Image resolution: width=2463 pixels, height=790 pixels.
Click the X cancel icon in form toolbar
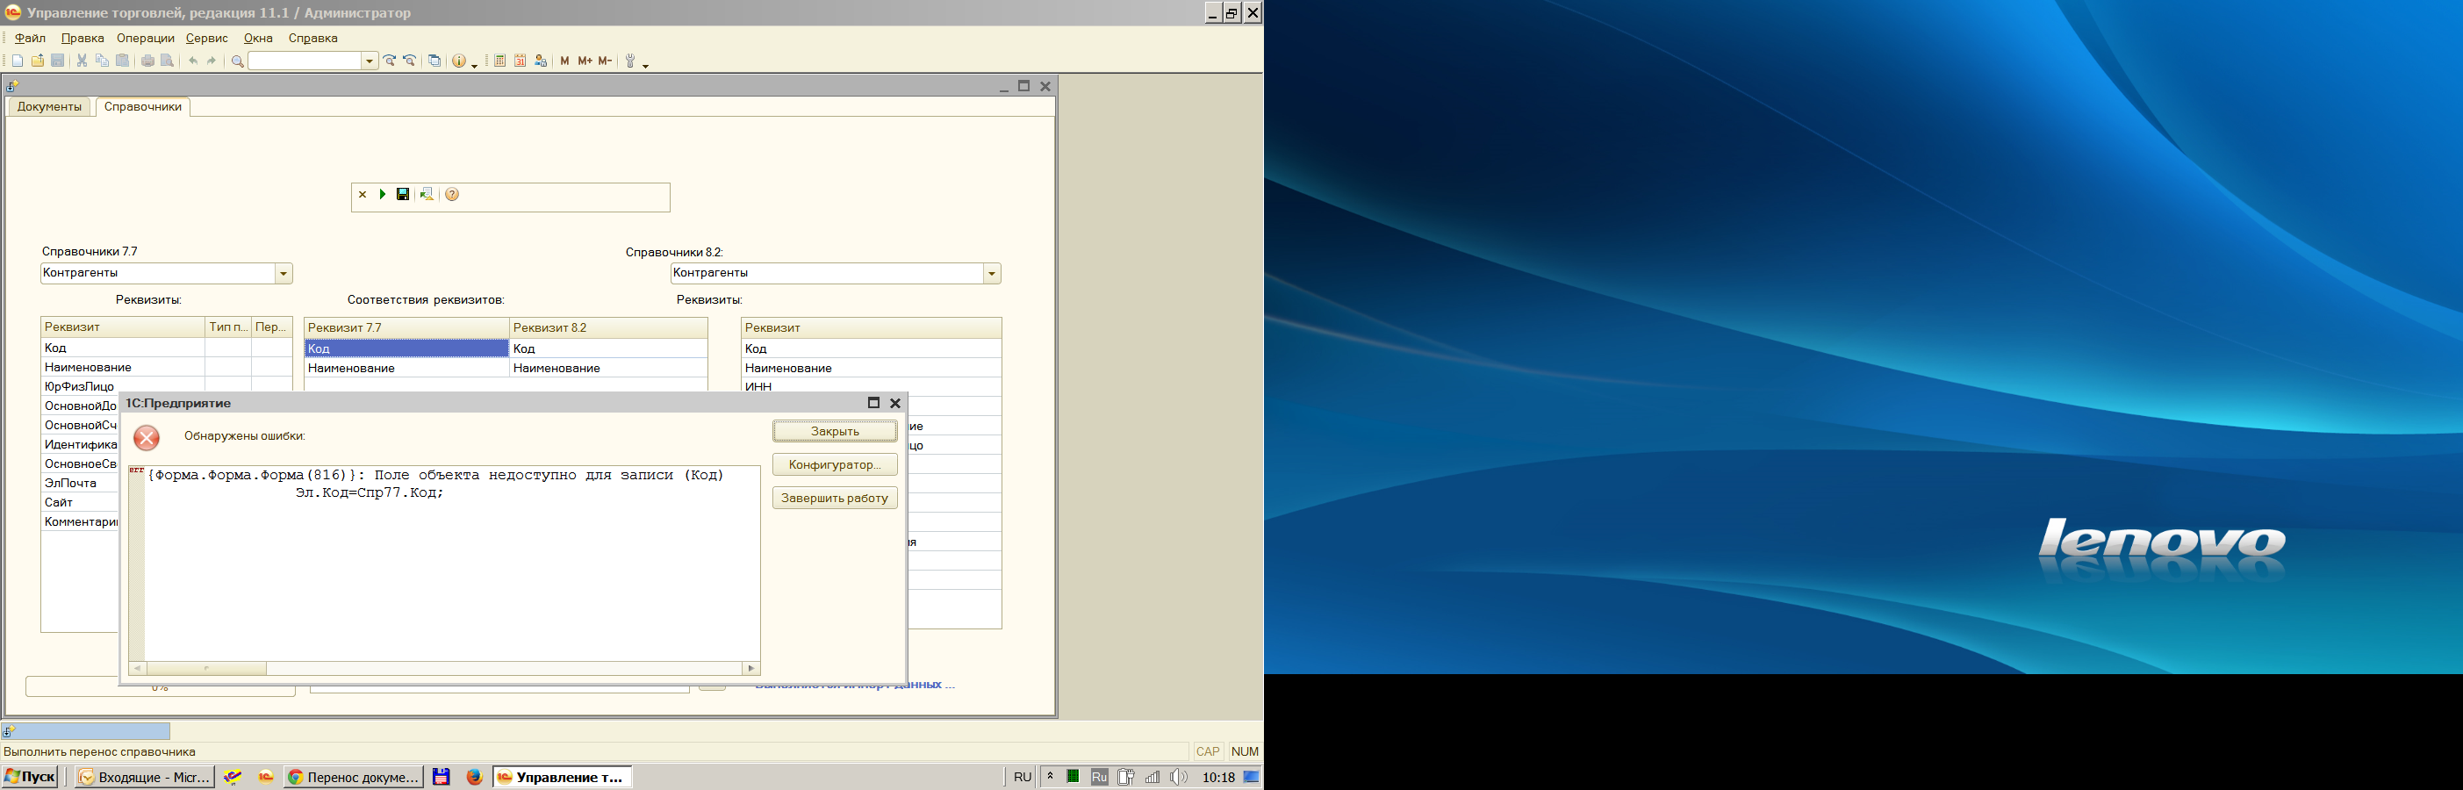pos(363,194)
